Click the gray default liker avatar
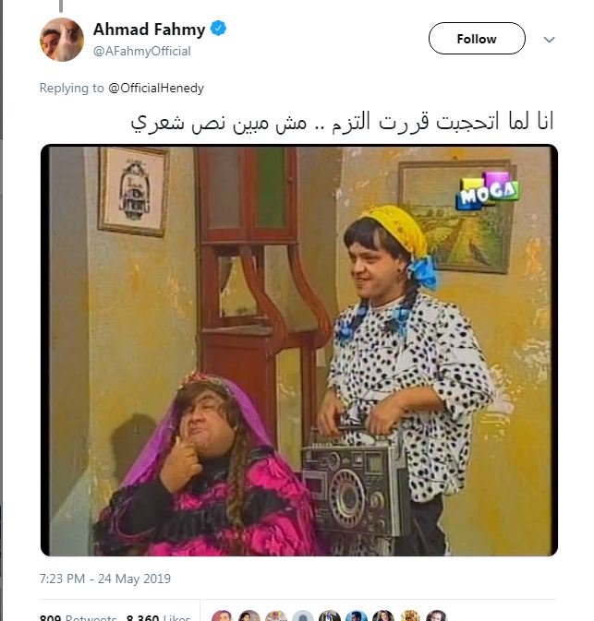The width and height of the screenshot is (594, 621). [303, 615]
